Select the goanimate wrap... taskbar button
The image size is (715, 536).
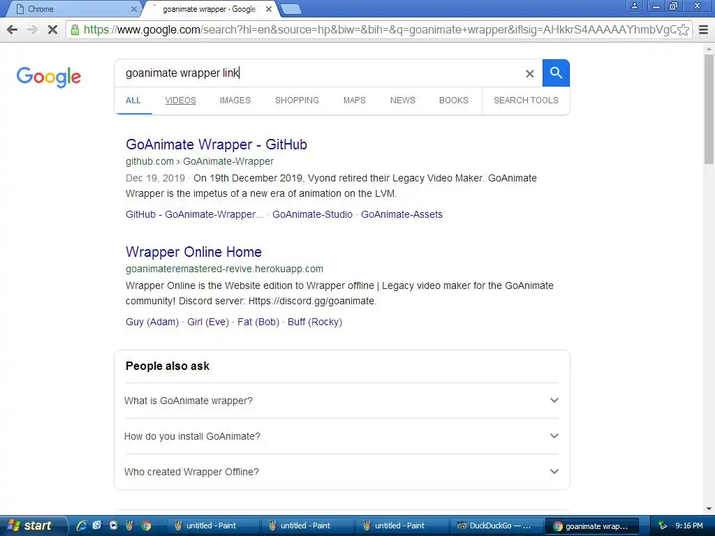click(591, 526)
